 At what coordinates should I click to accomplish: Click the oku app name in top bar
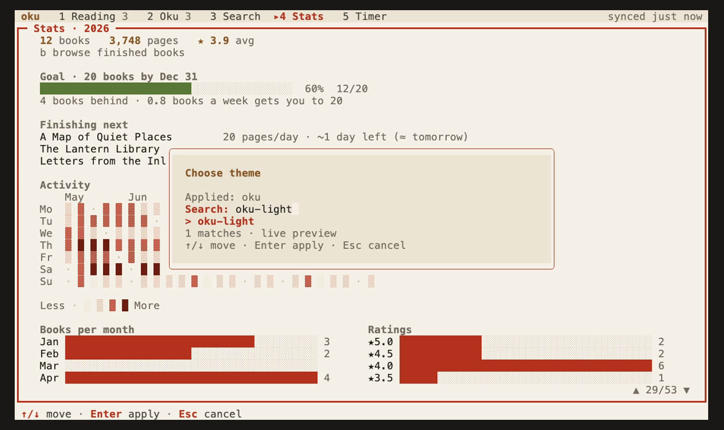31,16
